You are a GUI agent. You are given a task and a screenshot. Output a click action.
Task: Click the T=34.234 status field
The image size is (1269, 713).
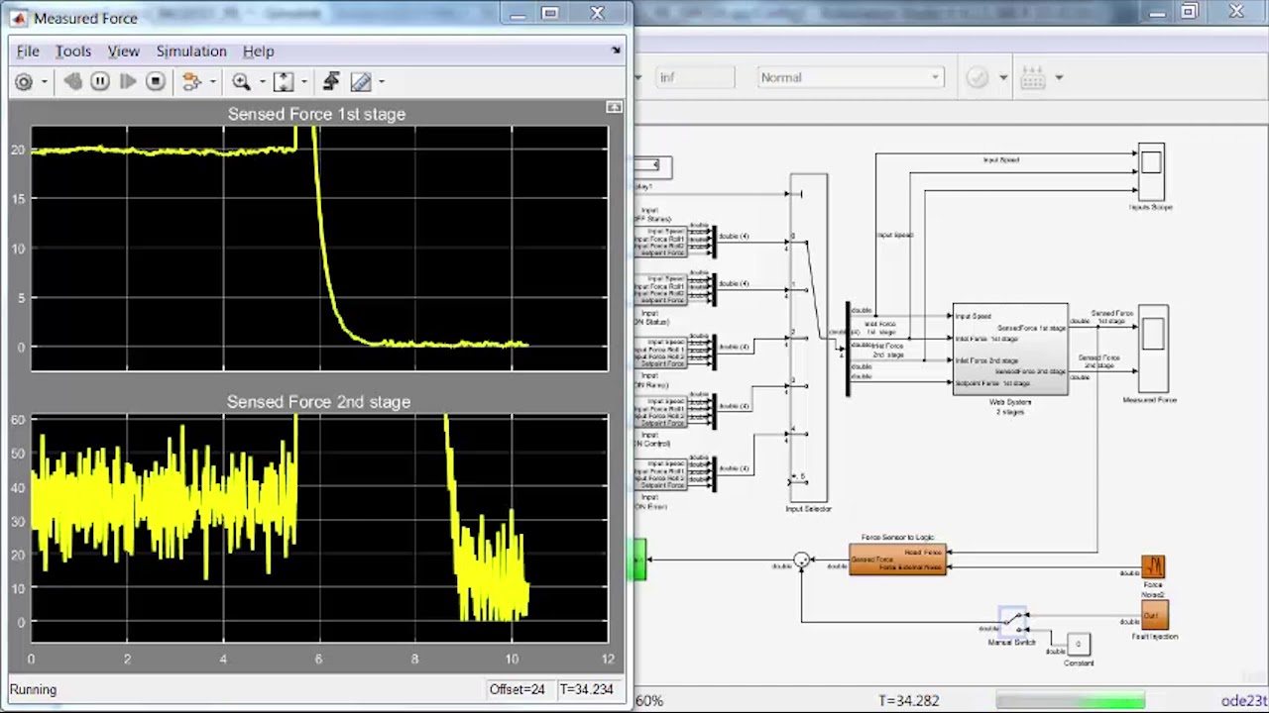click(586, 689)
